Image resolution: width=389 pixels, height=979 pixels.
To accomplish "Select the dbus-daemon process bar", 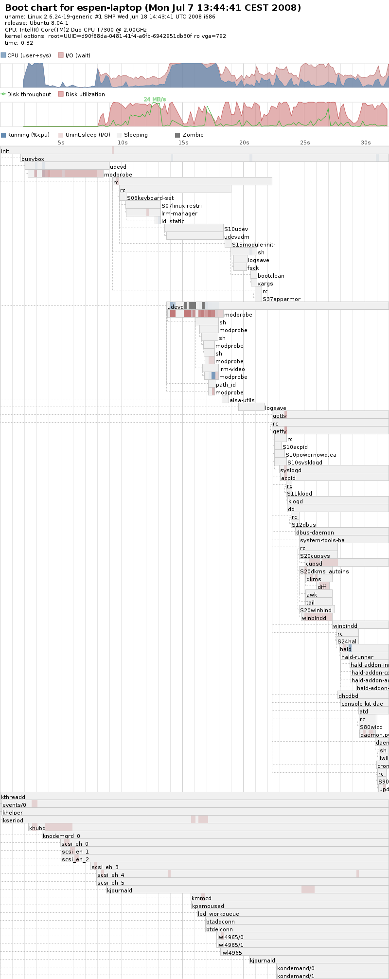I will pos(342,532).
